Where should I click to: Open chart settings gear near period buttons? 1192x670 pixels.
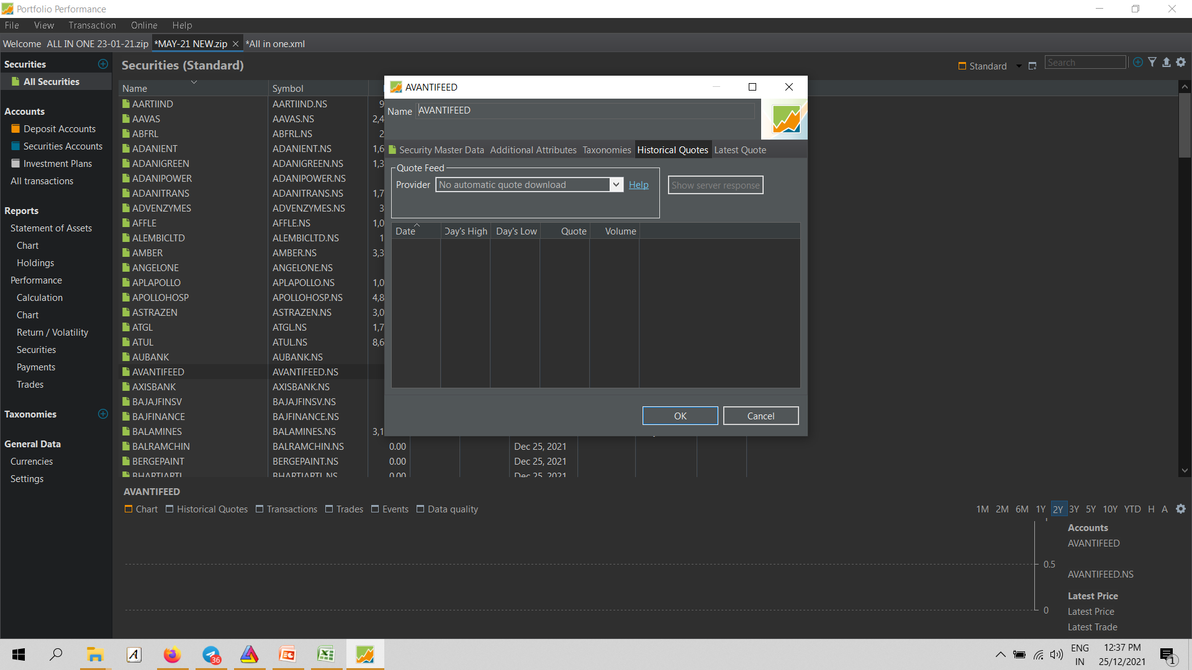tap(1181, 509)
